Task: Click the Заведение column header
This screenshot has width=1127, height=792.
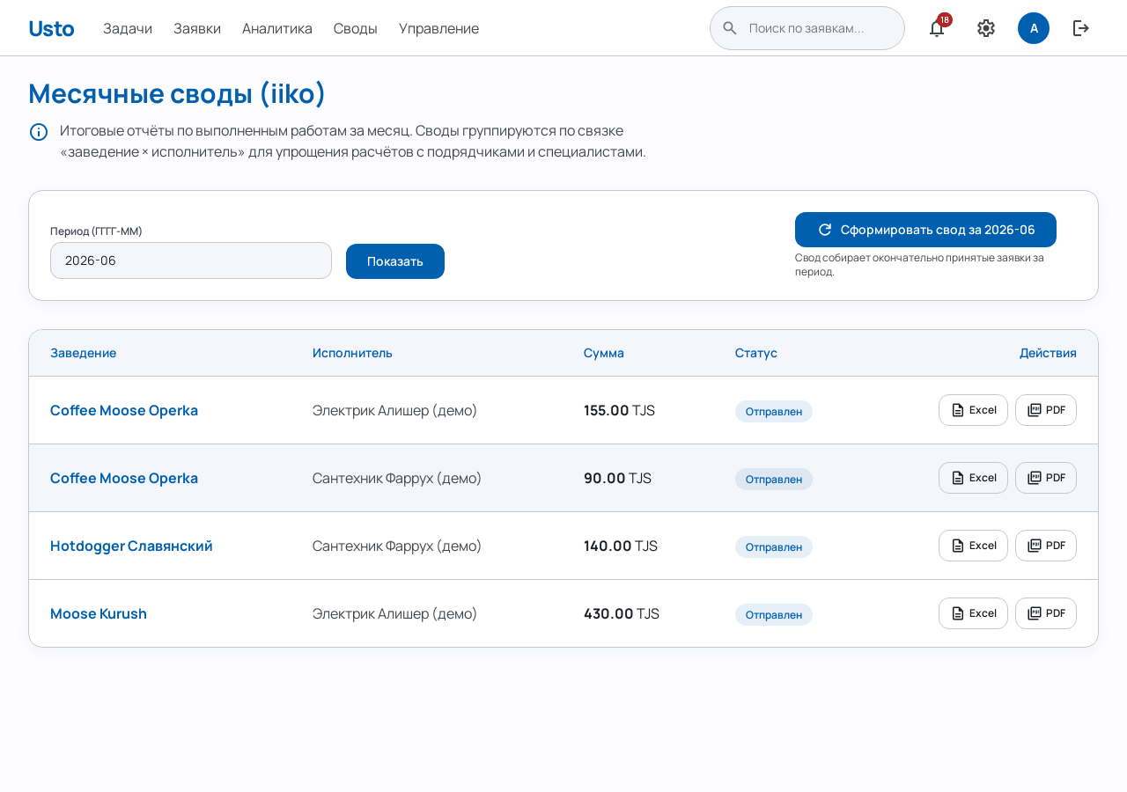Action: 83,353
